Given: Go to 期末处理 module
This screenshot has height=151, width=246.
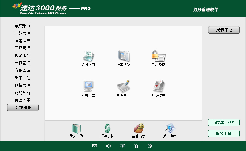Looking at the screenshot, I should pos(22,78).
